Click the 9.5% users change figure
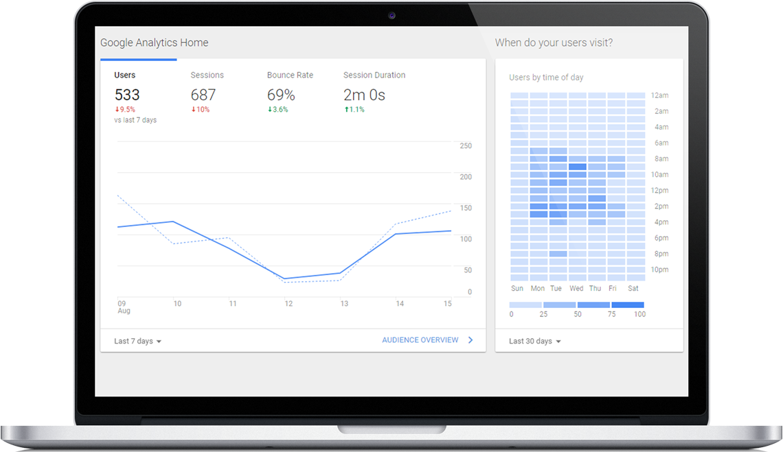Image resolution: width=783 pixels, height=452 pixels. [127, 110]
